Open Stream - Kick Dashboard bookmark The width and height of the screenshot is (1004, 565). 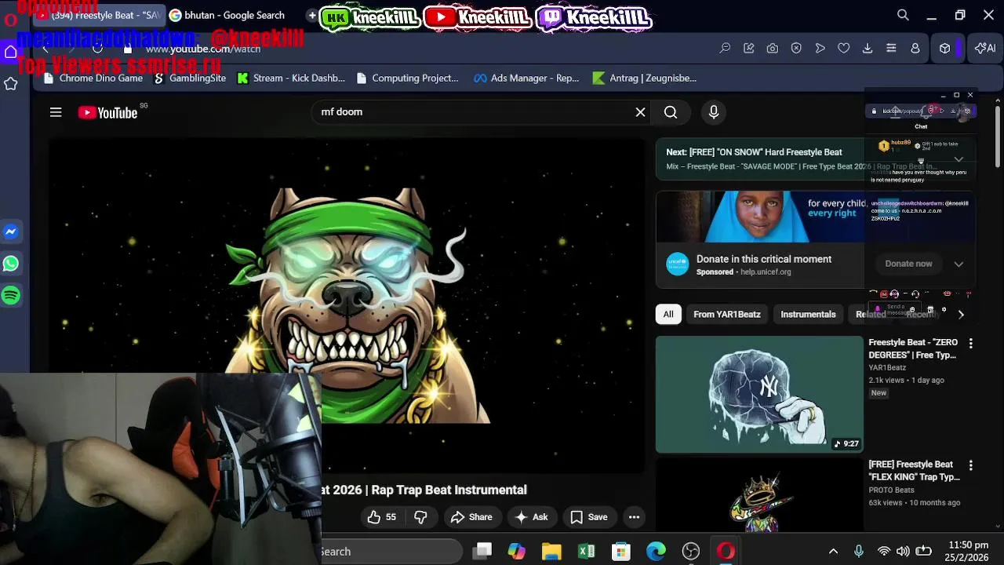(x=291, y=78)
